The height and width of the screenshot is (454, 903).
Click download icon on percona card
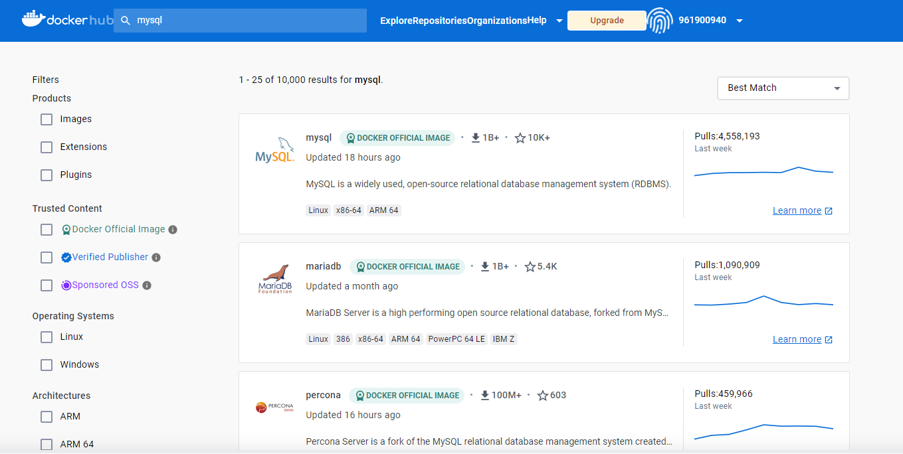pos(485,396)
